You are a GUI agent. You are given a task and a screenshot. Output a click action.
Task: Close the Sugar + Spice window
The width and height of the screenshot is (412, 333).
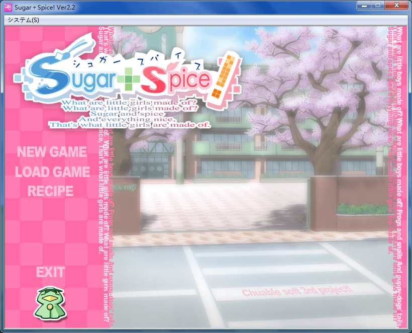(396, 6)
